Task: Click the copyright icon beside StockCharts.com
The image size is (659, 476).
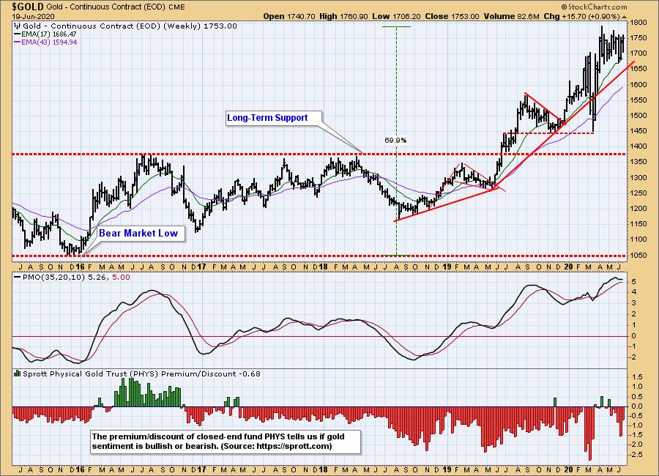Action: point(564,7)
